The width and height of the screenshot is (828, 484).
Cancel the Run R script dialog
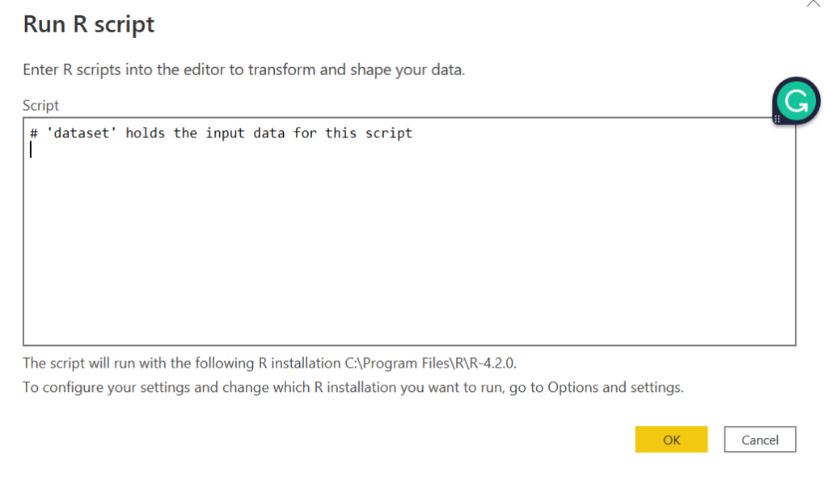tap(760, 439)
